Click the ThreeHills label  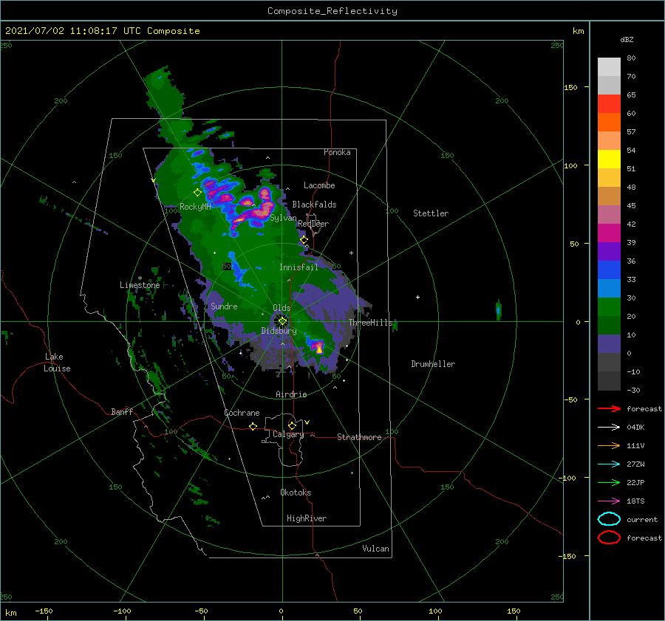click(x=371, y=323)
